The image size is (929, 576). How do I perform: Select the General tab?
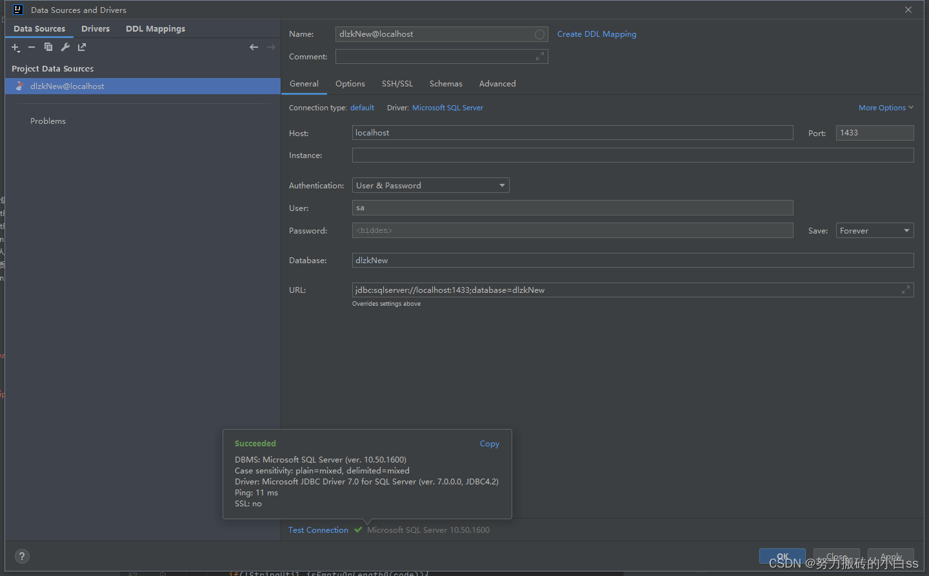point(304,84)
